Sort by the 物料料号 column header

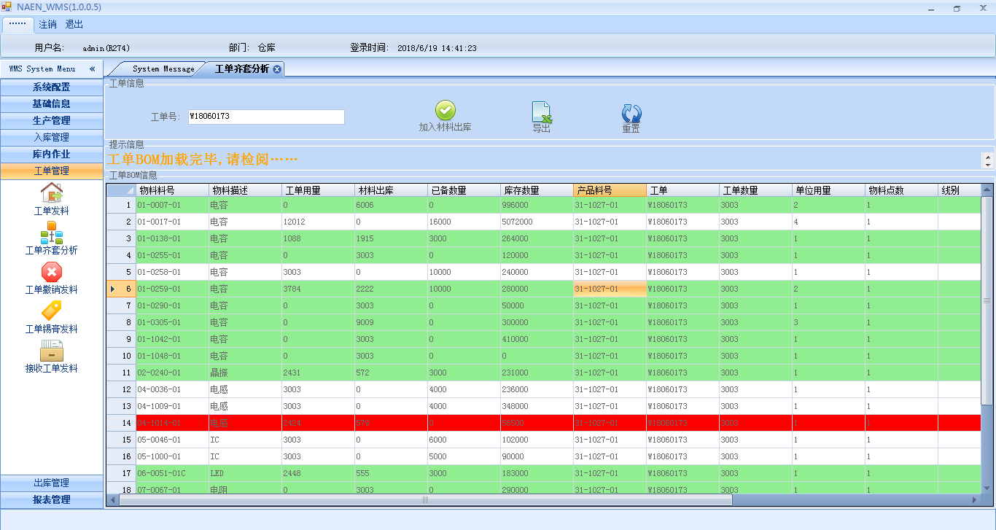click(172, 190)
